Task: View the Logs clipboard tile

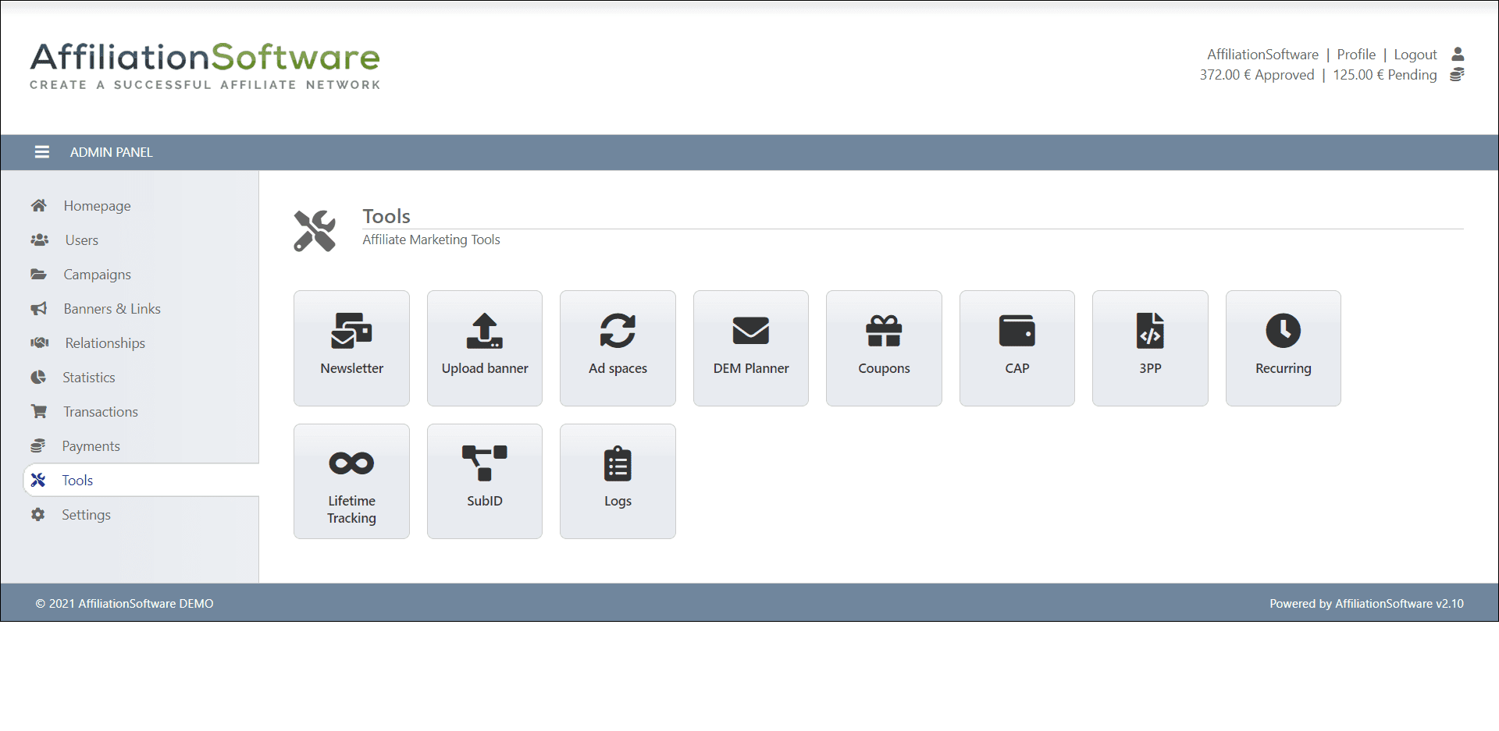Action: coord(618,481)
